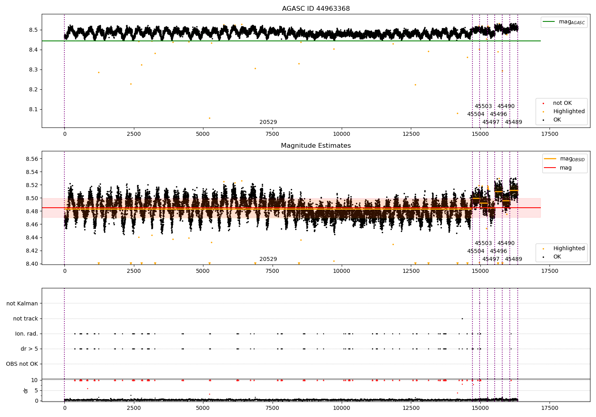Click x-axis tick '12500' under the bottom plot

tap(411, 408)
